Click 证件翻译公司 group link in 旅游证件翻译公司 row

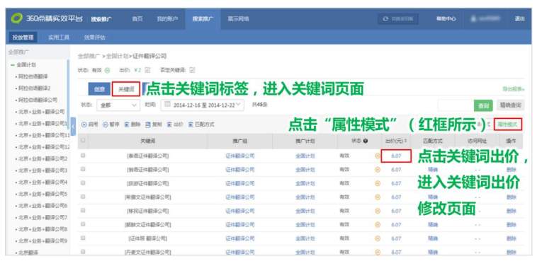[x=240, y=184]
